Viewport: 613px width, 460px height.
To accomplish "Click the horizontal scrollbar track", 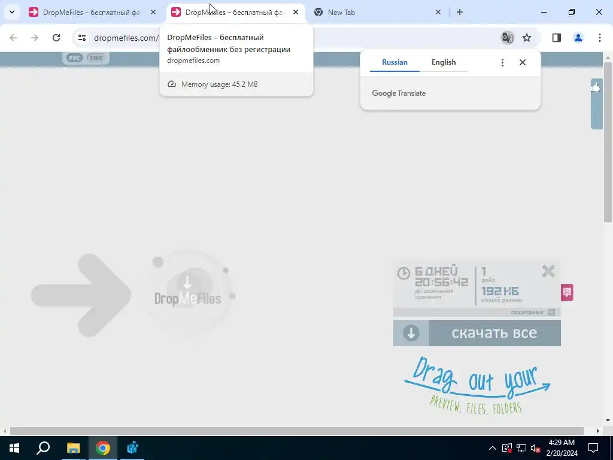I will 297,431.
